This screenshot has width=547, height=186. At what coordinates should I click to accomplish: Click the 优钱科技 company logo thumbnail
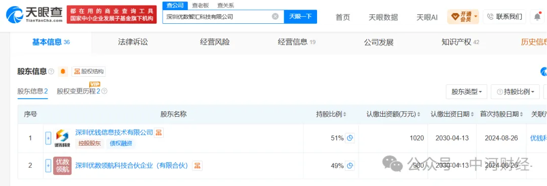coord(62,138)
